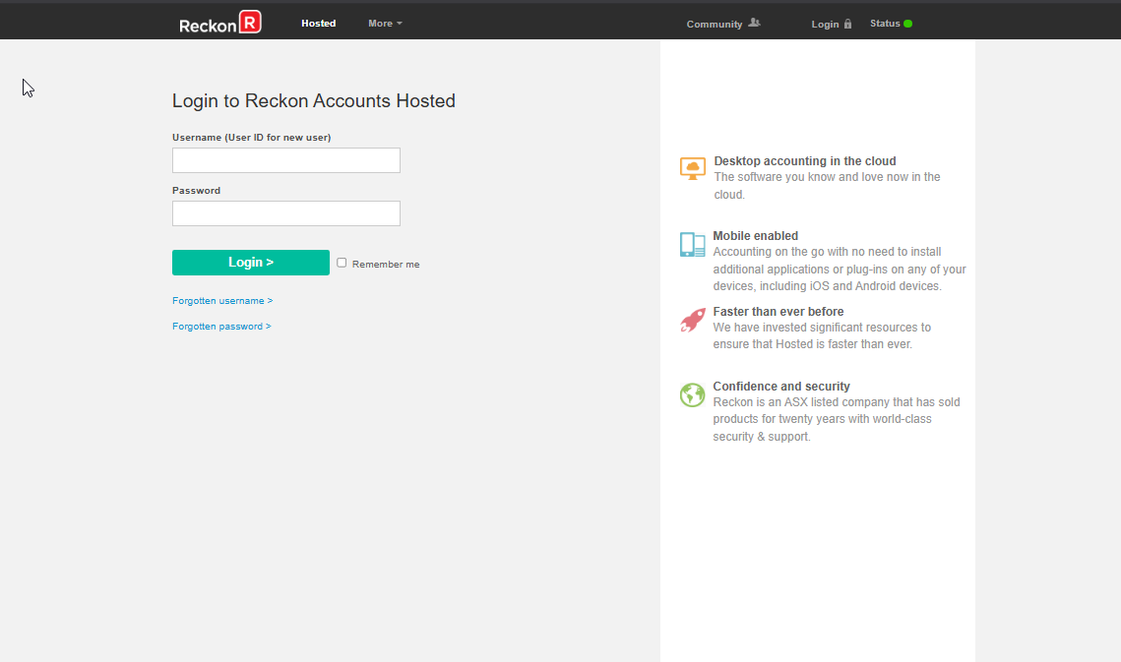The width and height of the screenshot is (1121, 662).
Task: Open the Community link in the header
Action: (x=715, y=25)
